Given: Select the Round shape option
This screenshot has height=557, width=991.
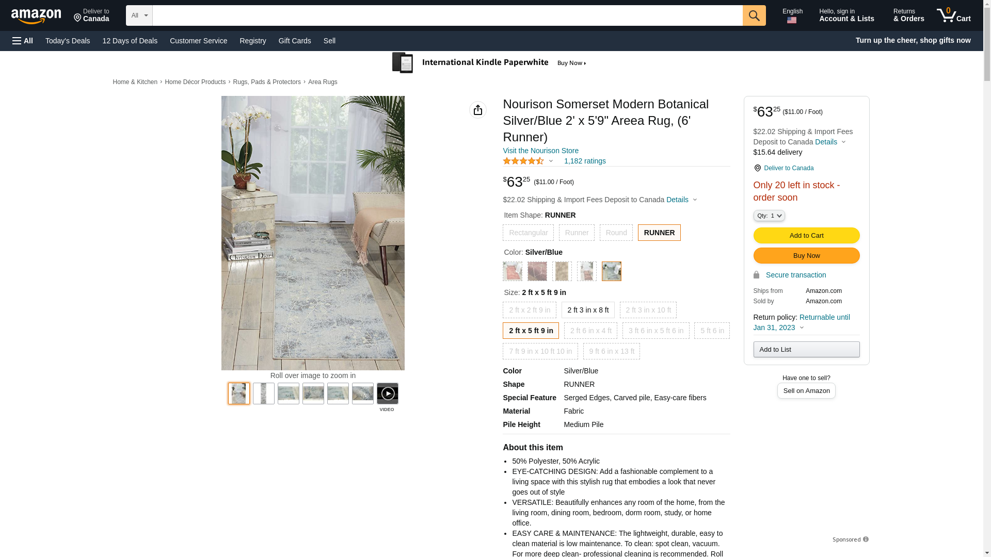Looking at the screenshot, I should pos(616,233).
